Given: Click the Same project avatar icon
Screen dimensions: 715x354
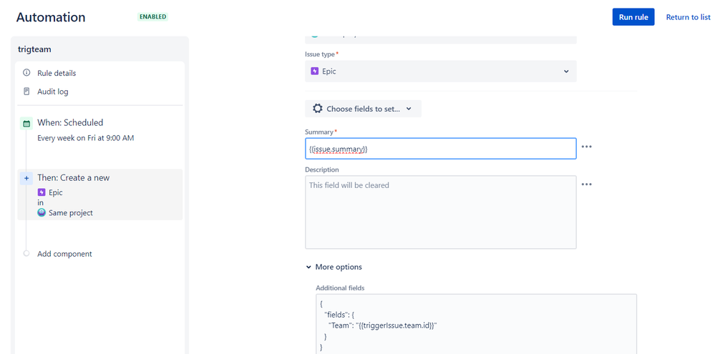Looking at the screenshot, I should pos(42,212).
